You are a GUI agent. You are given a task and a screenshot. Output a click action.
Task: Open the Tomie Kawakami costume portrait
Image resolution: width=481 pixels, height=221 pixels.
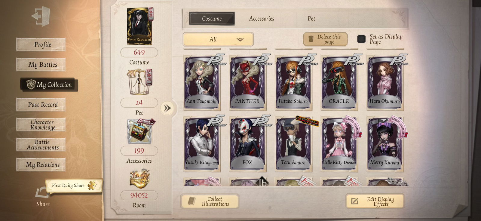pyautogui.click(x=139, y=26)
